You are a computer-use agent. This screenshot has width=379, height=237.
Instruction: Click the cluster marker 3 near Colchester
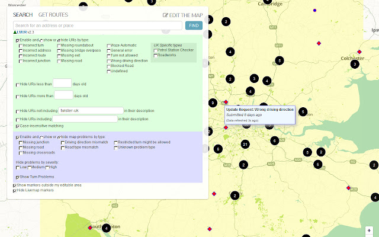[355, 64]
